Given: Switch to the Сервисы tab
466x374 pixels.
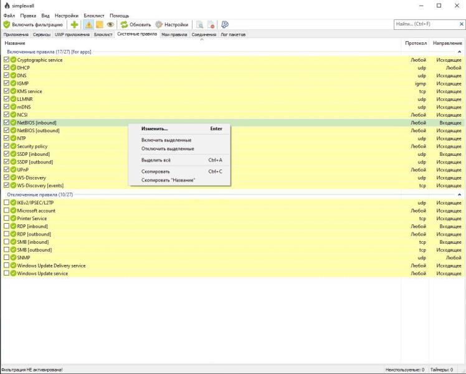Looking at the screenshot, I should point(42,34).
